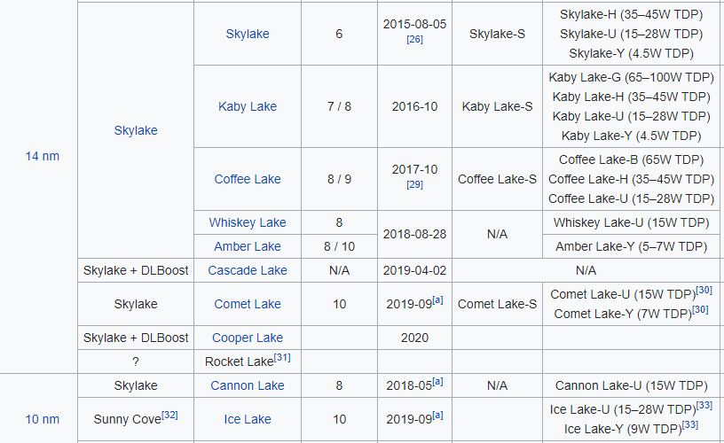
Task: Click the 2018-08-28 release date
Action: [414, 234]
